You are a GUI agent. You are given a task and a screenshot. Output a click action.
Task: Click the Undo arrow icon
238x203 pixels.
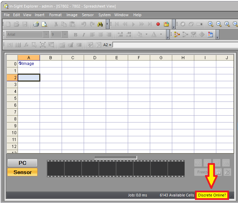[x=83, y=24]
